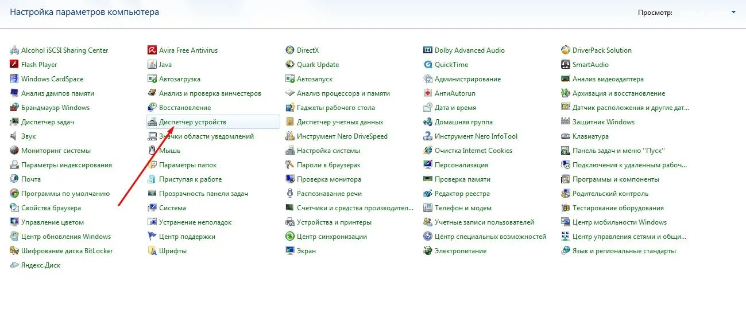Open Диспетчер устройств link
This screenshot has height=326, width=746.
[192, 122]
